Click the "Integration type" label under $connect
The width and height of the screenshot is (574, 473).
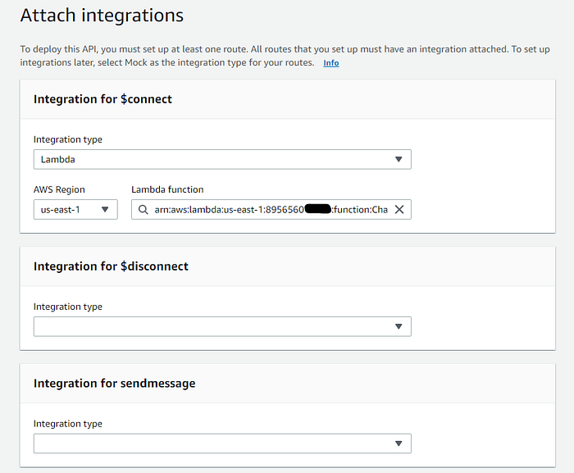(68, 139)
